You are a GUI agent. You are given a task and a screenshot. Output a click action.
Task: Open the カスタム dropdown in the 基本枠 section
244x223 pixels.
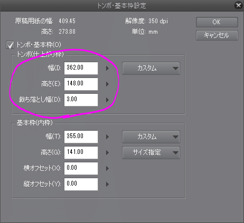click(151, 137)
